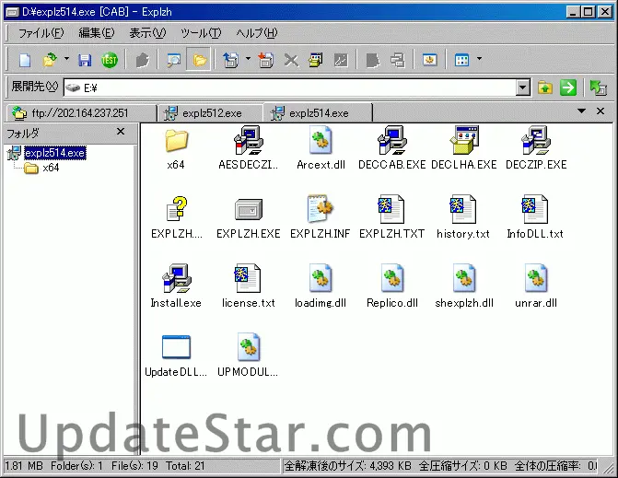Select the UPMODUL... file

pyautogui.click(x=248, y=356)
